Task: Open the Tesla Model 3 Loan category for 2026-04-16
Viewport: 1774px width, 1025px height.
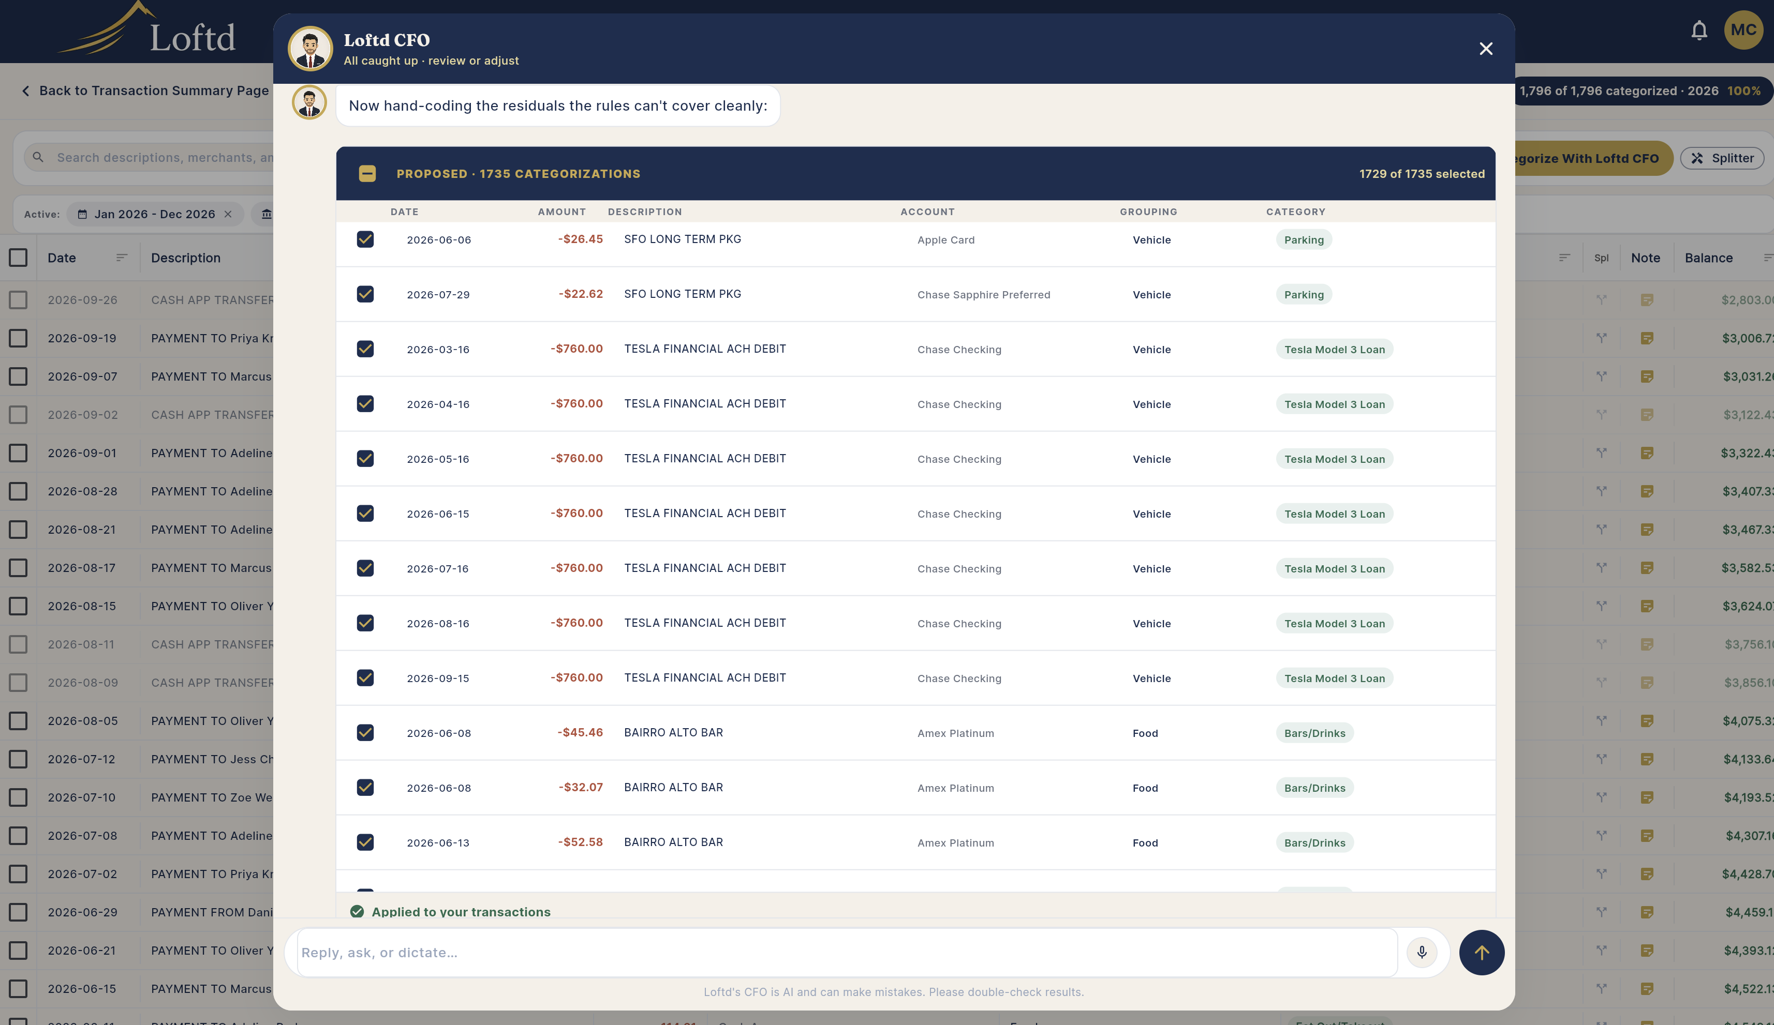Action: coord(1334,404)
